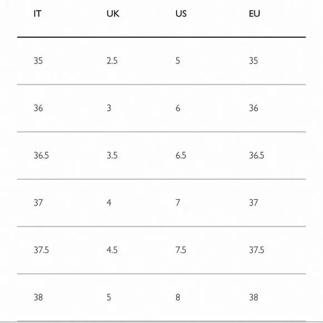This screenshot has width=323, height=323.
Task: Select IT size 35 cell
Action: coord(38,61)
